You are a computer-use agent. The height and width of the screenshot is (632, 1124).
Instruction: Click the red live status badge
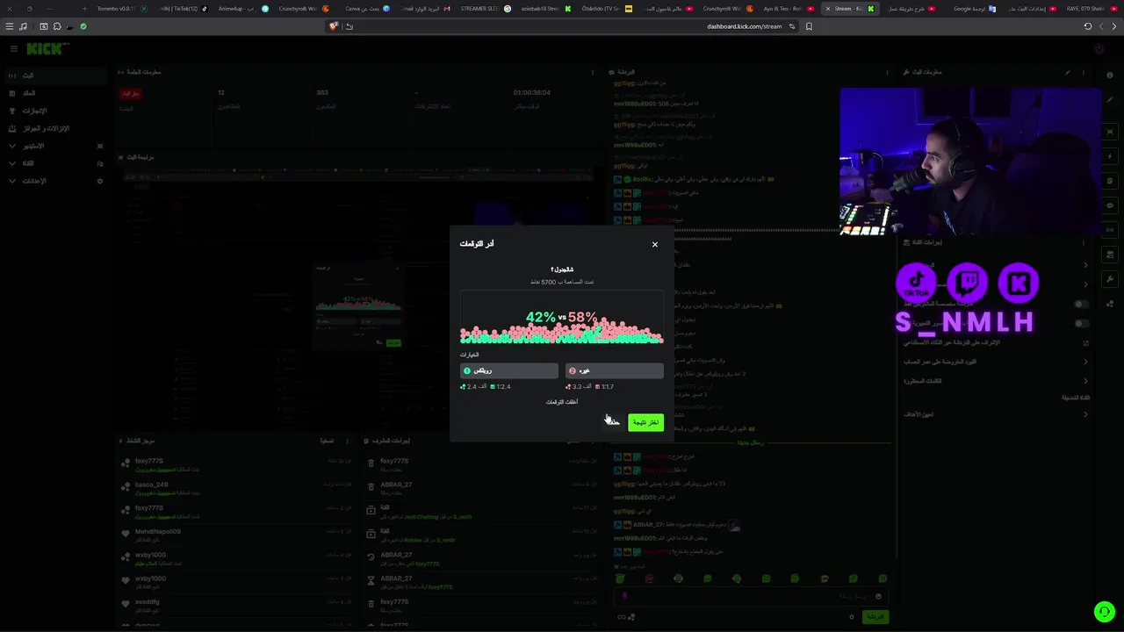point(130,93)
